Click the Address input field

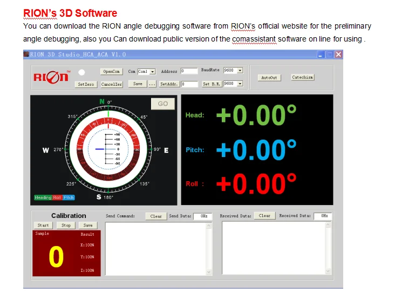pos(189,71)
